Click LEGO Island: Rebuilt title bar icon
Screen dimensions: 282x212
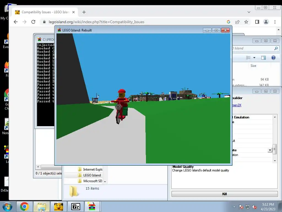[x=59, y=30]
